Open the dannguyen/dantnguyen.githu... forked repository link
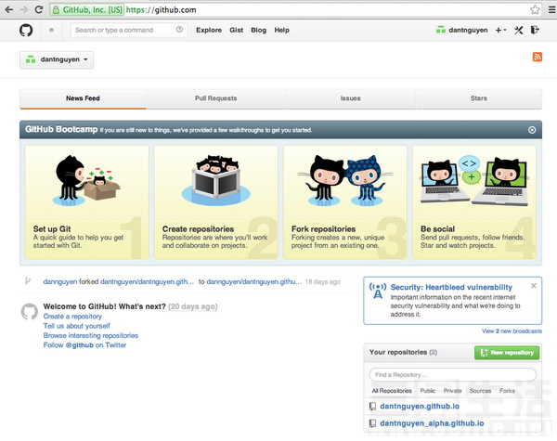The width and height of the screenshot is (557, 441). pyautogui.click(x=254, y=281)
